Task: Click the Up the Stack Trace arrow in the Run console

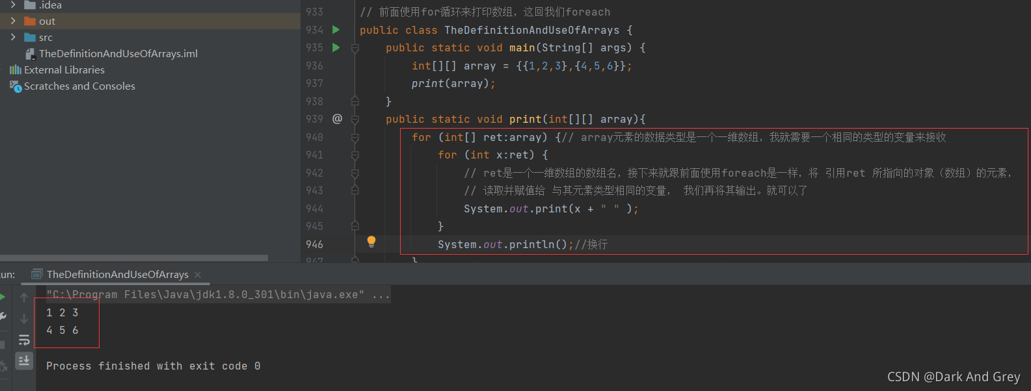Action: (24, 297)
